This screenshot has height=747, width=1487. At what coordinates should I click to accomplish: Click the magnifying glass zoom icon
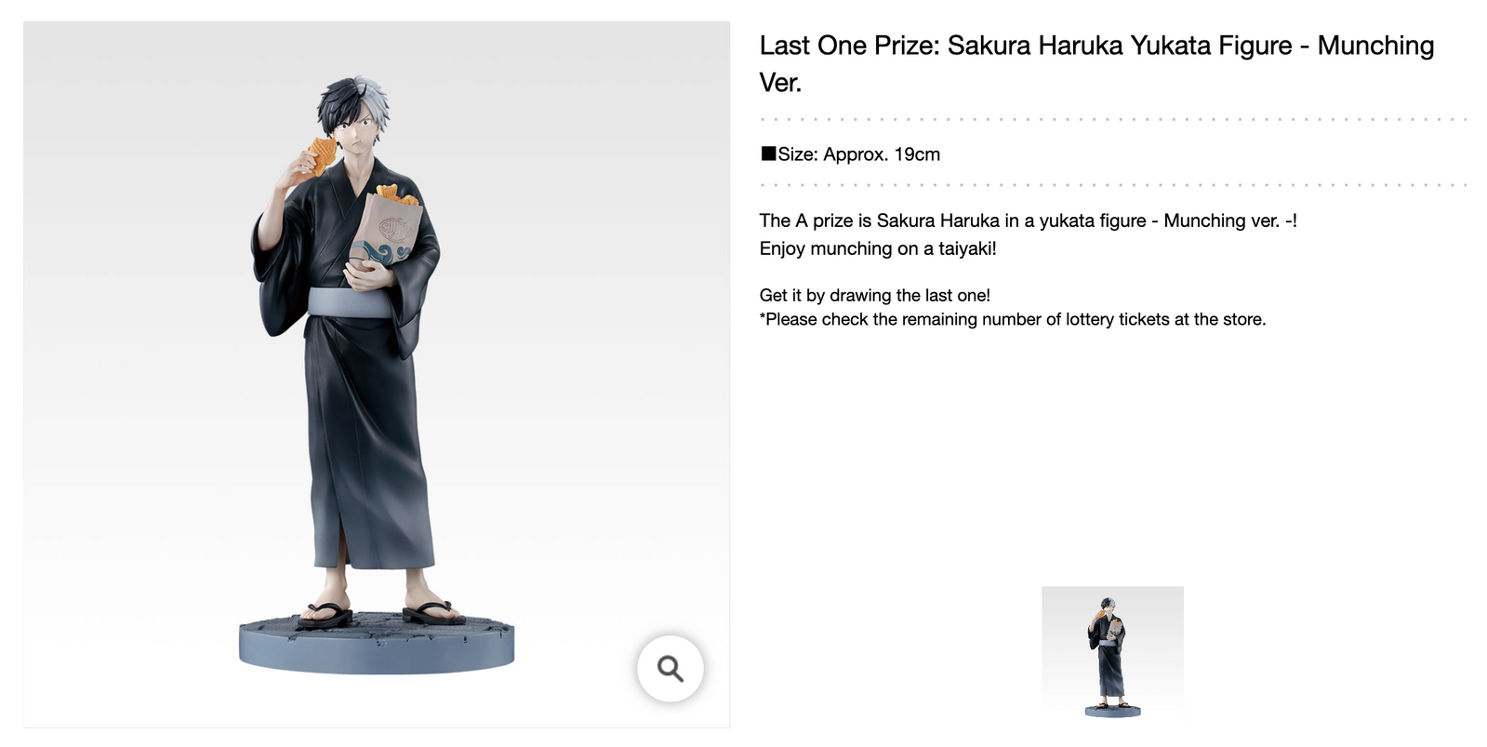coord(670,668)
